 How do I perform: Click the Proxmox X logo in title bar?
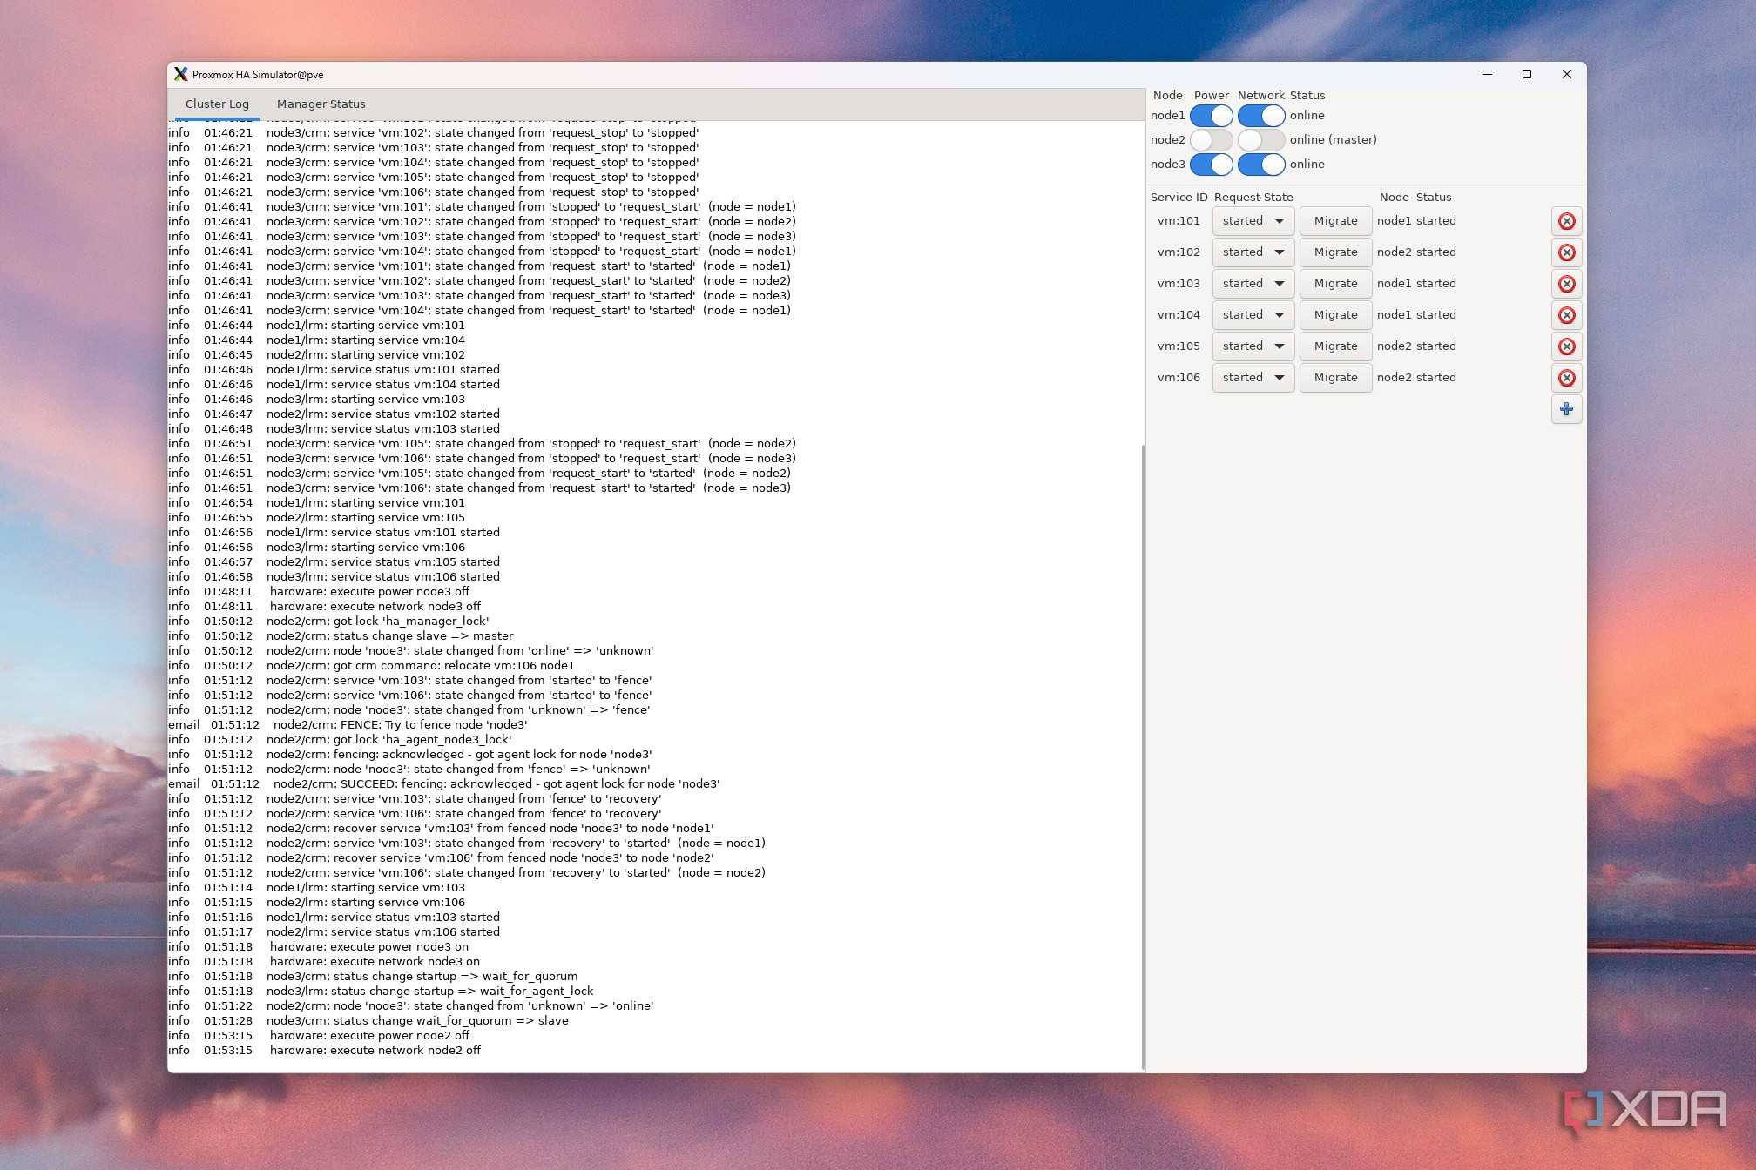click(x=180, y=74)
